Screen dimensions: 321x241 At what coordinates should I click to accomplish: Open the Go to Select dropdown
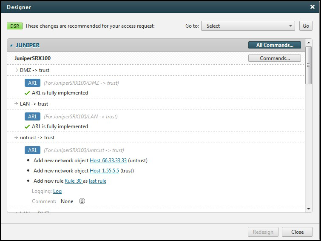tap(248, 26)
